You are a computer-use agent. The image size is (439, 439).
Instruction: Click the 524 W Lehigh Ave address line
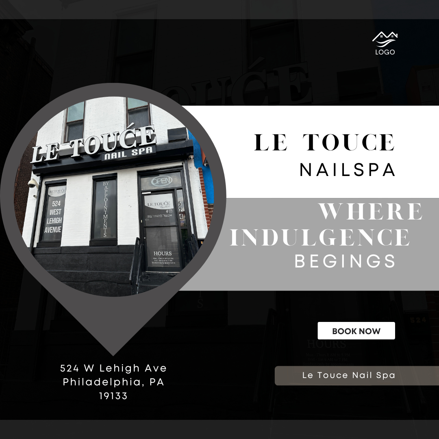pyautogui.click(x=113, y=368)
